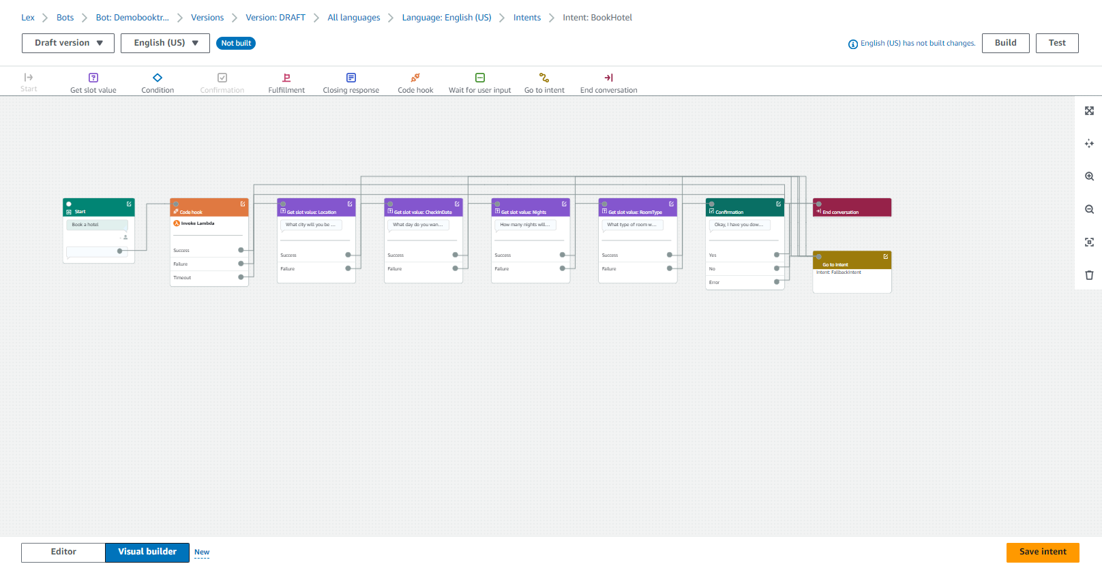Edit the Start node
The image size is (1102, 564).
129,204
